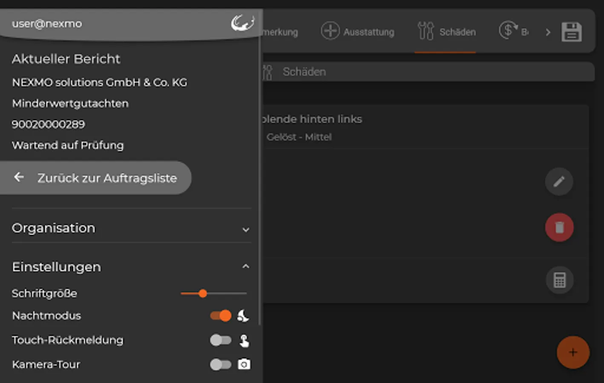The image size is (604, 383).
Task: Switch to the Schäden tab
Action: (x=446, y=31)
